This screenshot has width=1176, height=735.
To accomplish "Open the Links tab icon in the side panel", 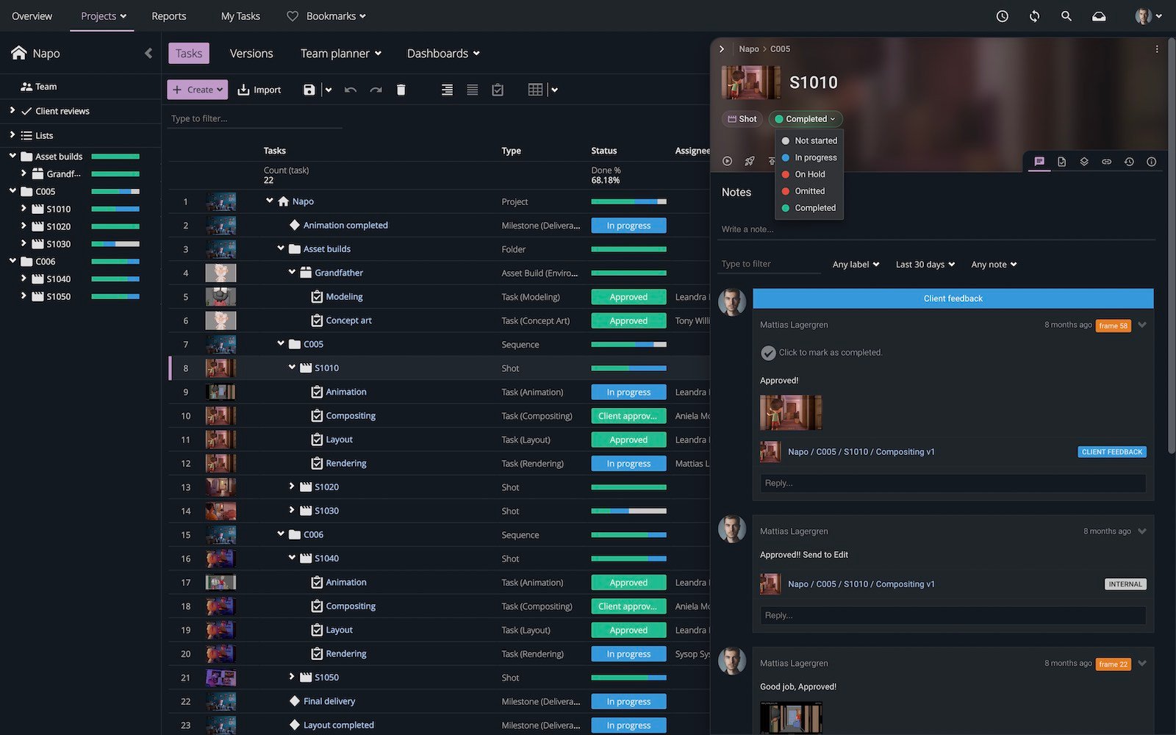I will 1106,162.
